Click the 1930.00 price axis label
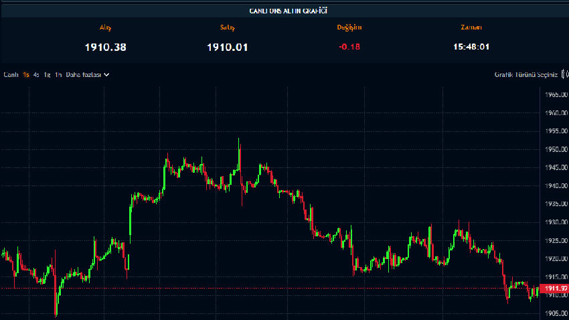This screenshot has width=569, height=320. (x=556, y=222)
